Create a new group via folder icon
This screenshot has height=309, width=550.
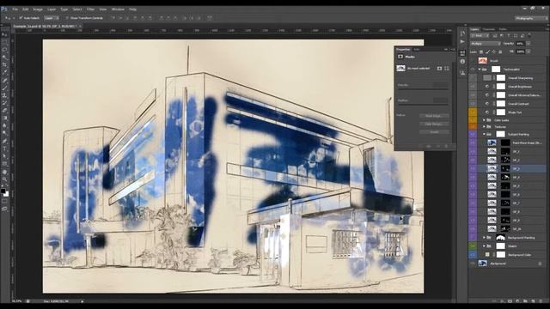525,301
